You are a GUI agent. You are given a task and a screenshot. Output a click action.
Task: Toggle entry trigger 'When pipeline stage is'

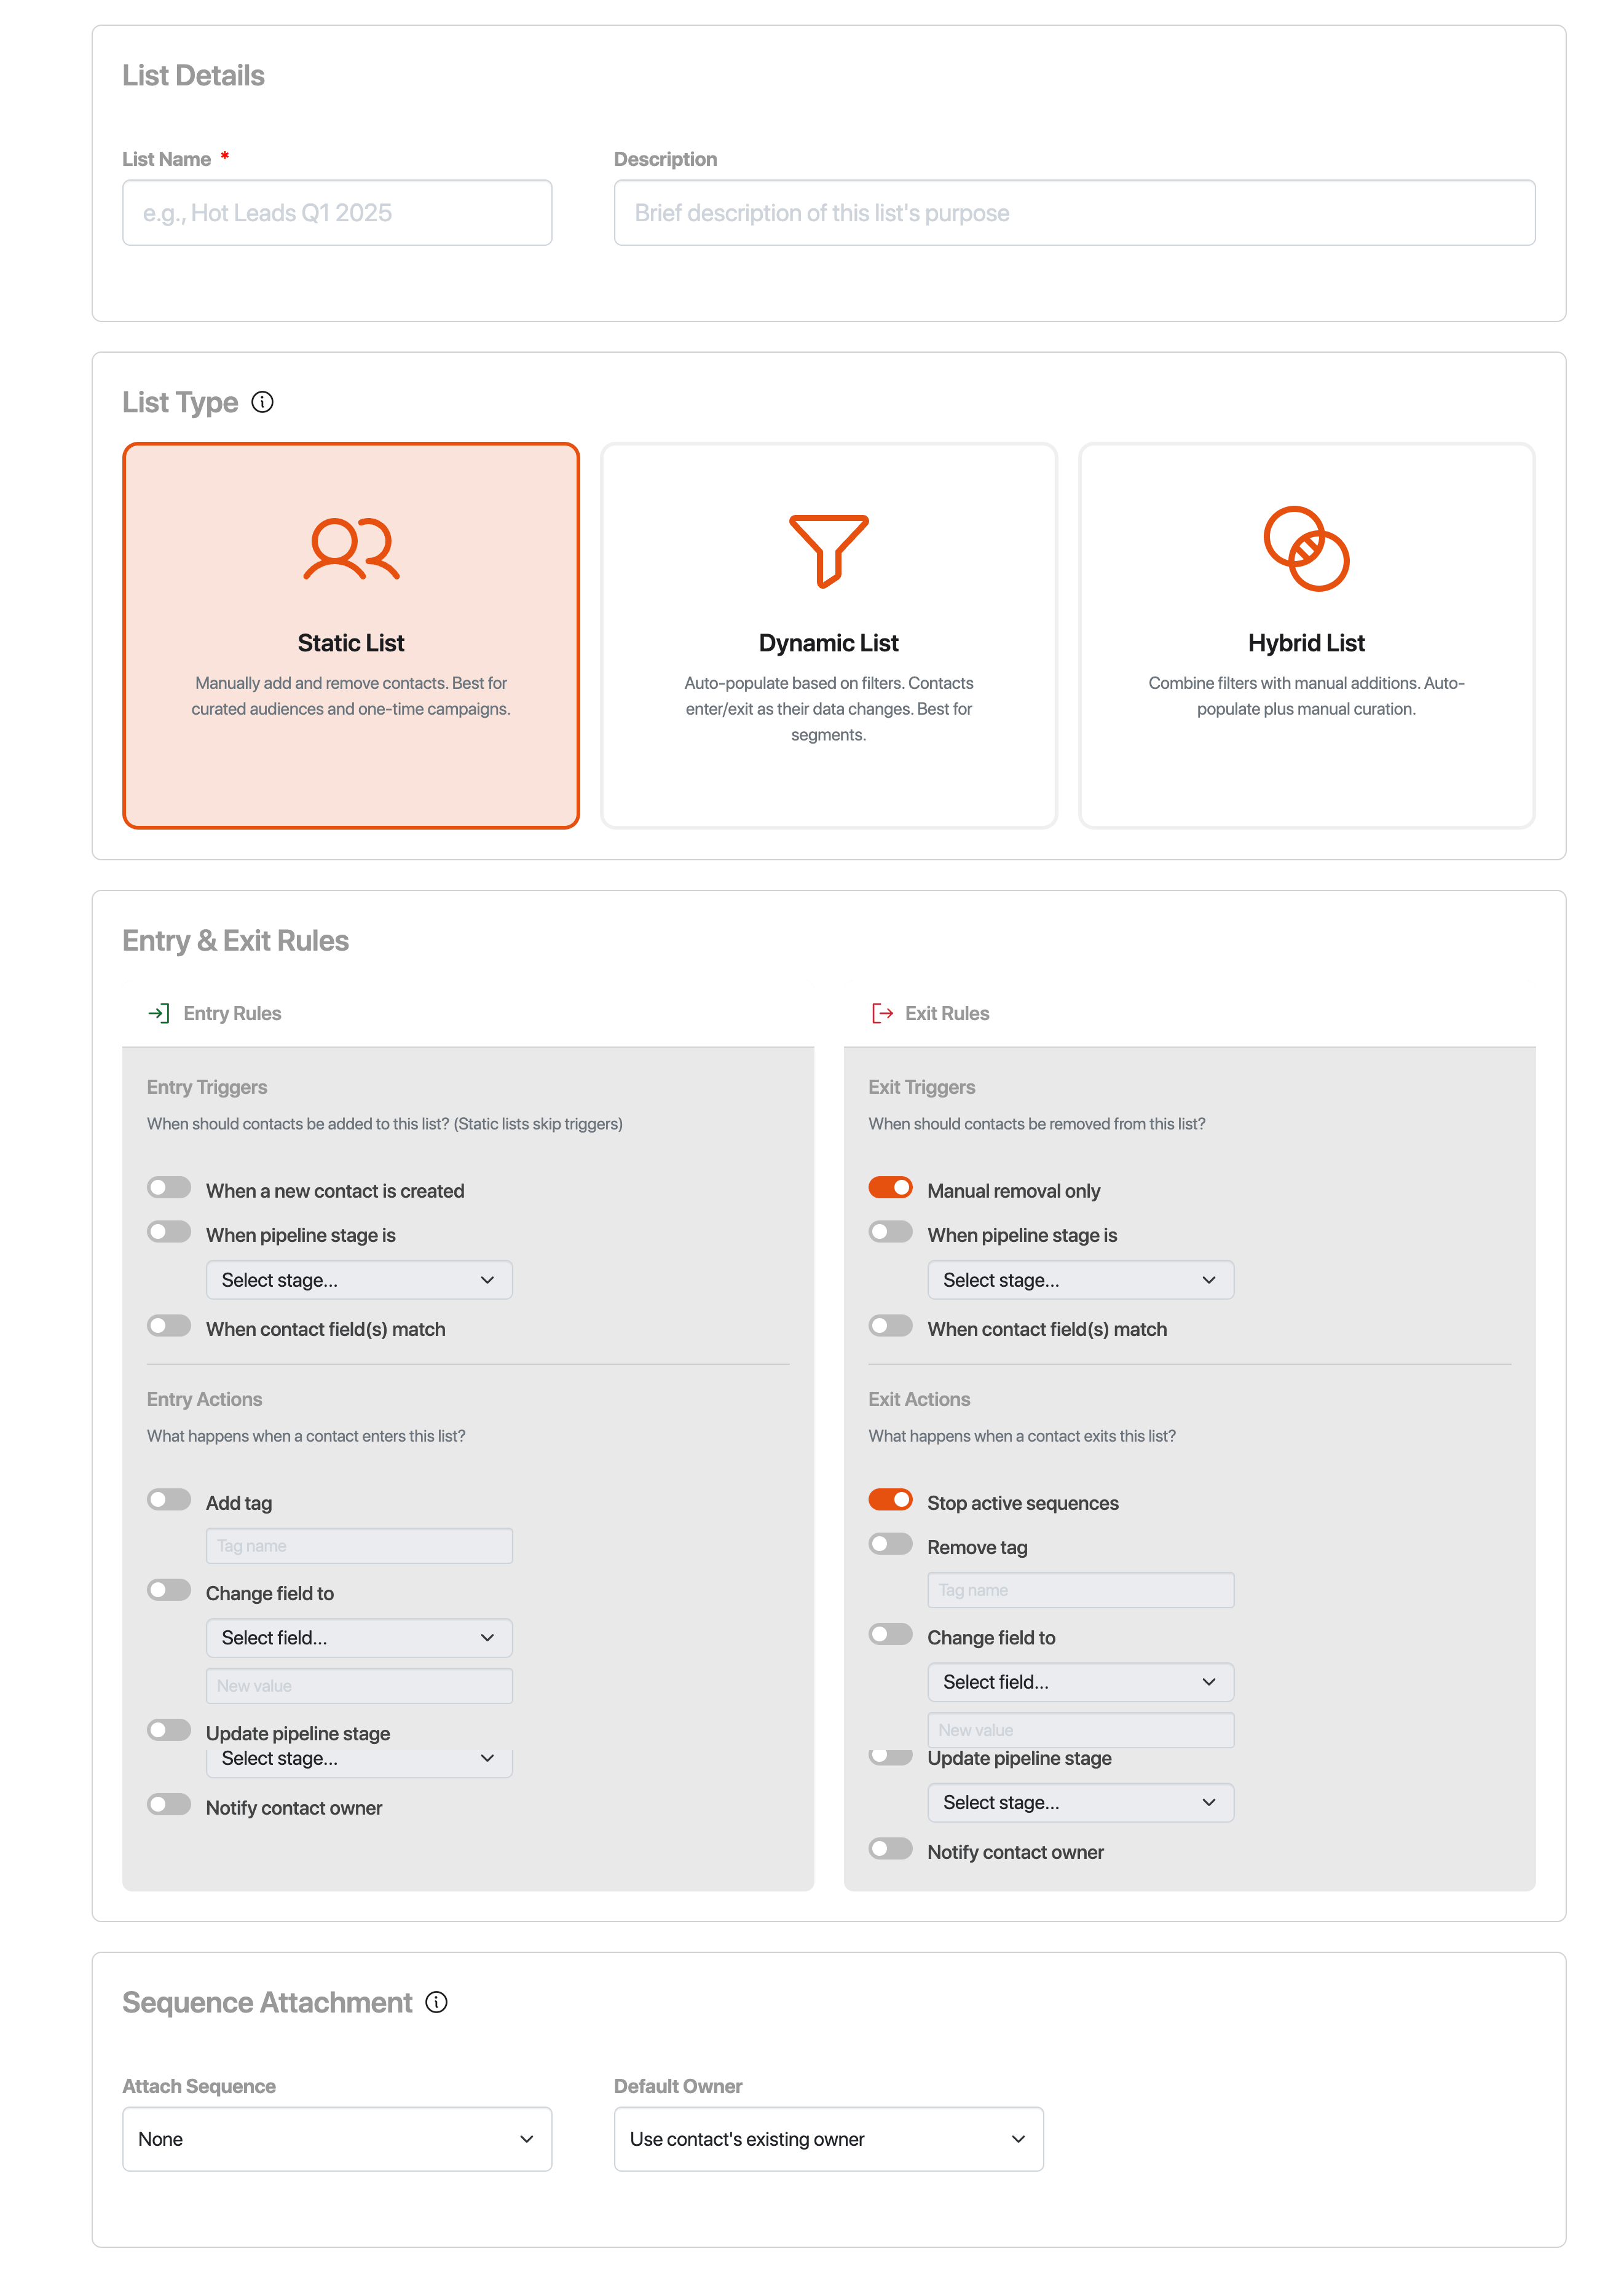coord(169,1231)
